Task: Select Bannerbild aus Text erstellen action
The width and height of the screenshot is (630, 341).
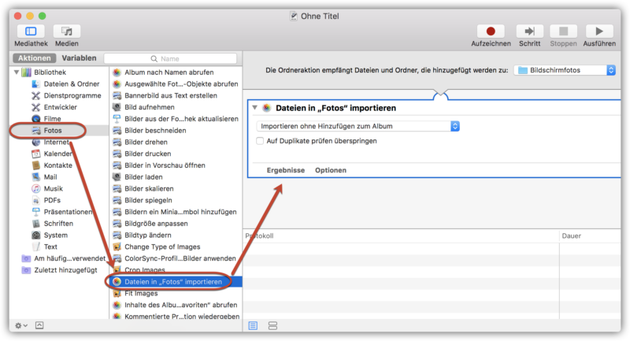Action: pyautogui.click(x=171, y=95)
